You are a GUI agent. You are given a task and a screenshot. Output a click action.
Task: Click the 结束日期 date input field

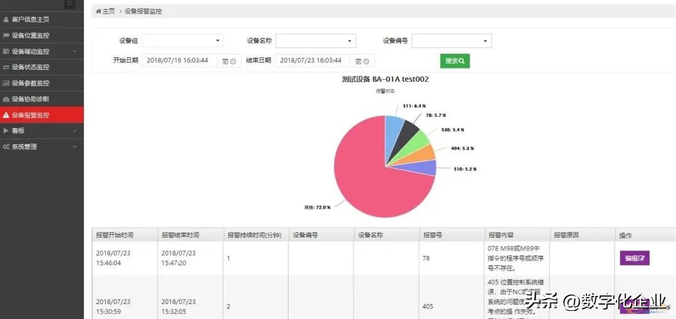[x=314, y=61]
